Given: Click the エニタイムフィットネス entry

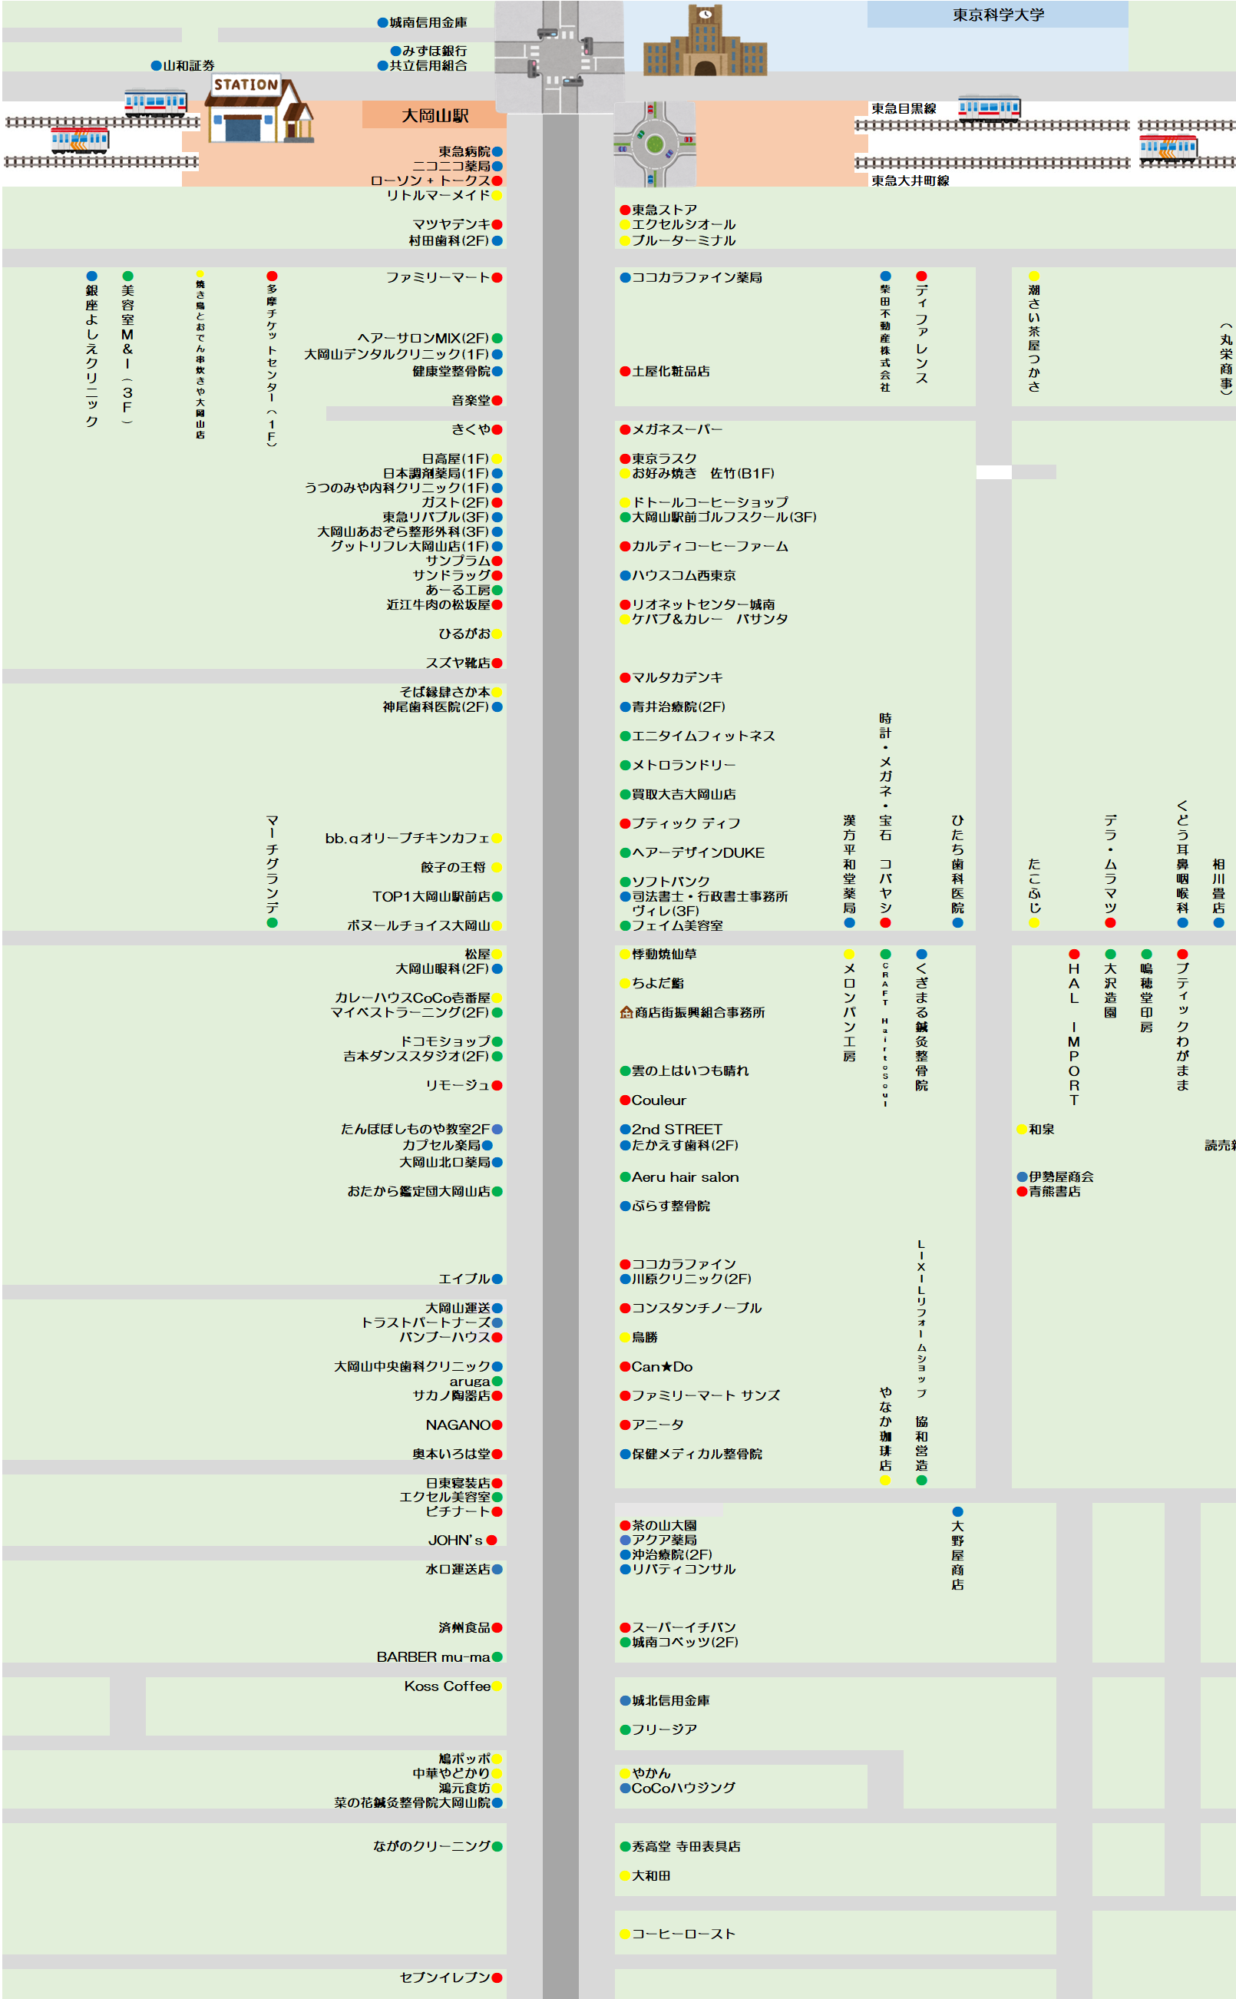Looking at the screenshot, I should pos(697,736).
